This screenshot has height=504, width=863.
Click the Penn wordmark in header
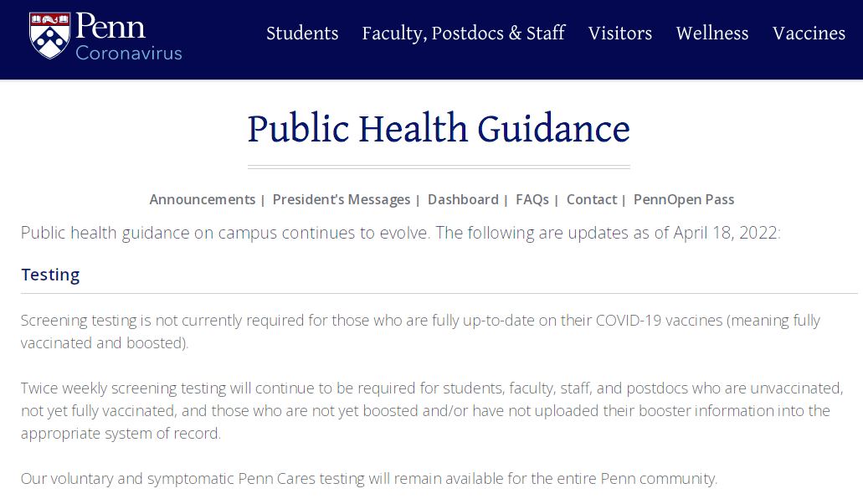pyautogui.click(x=110, y=26)
